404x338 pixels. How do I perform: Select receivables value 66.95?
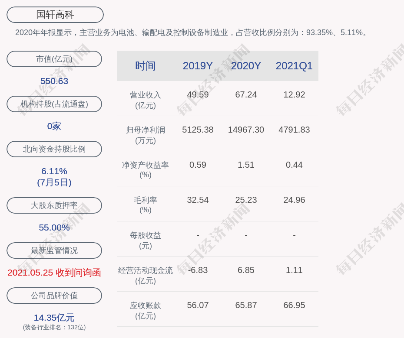click(x=294, y=305)
